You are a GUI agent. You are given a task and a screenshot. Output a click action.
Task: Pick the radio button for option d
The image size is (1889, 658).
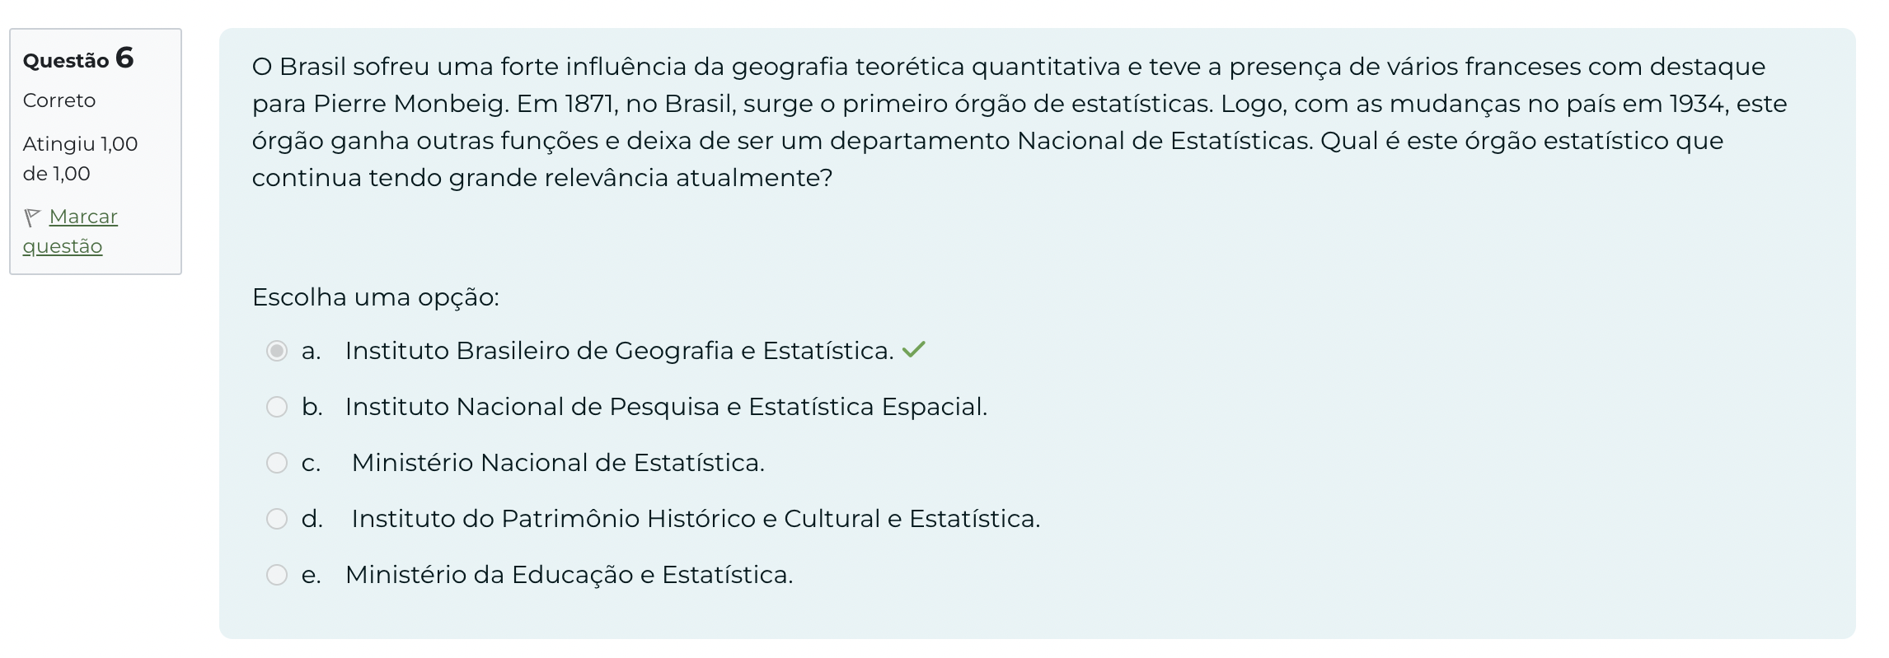277,519
